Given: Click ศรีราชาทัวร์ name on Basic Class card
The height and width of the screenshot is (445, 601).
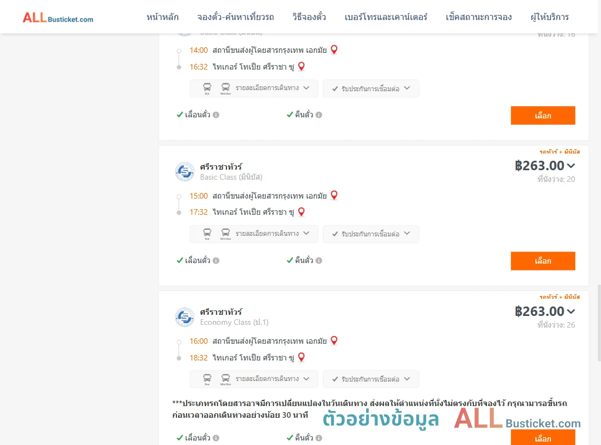Looking at the screenshot, I should (x=221, y=167).
